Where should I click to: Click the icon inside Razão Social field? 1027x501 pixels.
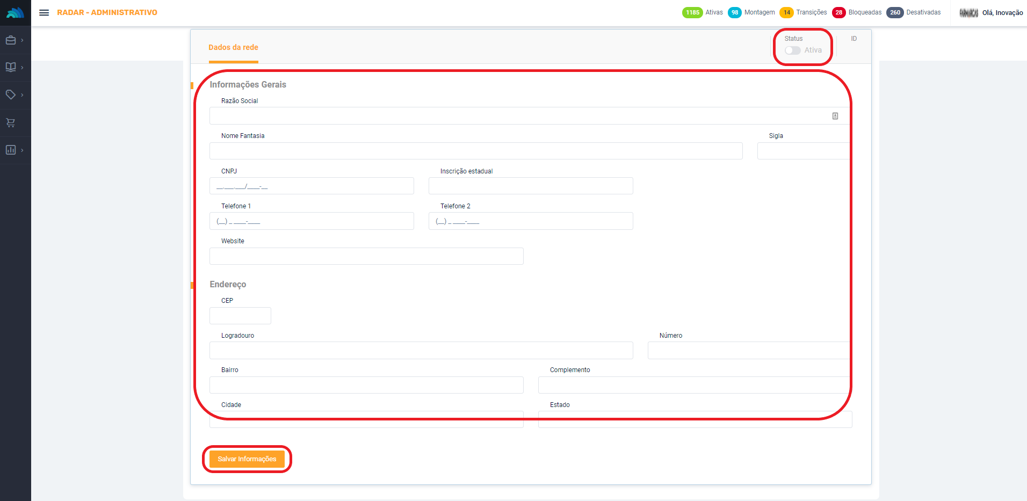pyautogui.click(x=835, y=116)
